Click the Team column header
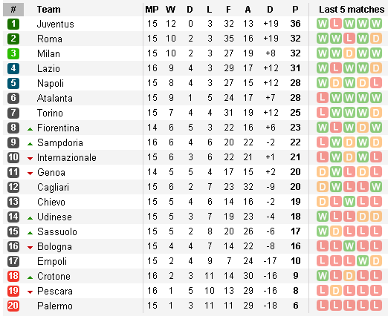 click(49, 10)
